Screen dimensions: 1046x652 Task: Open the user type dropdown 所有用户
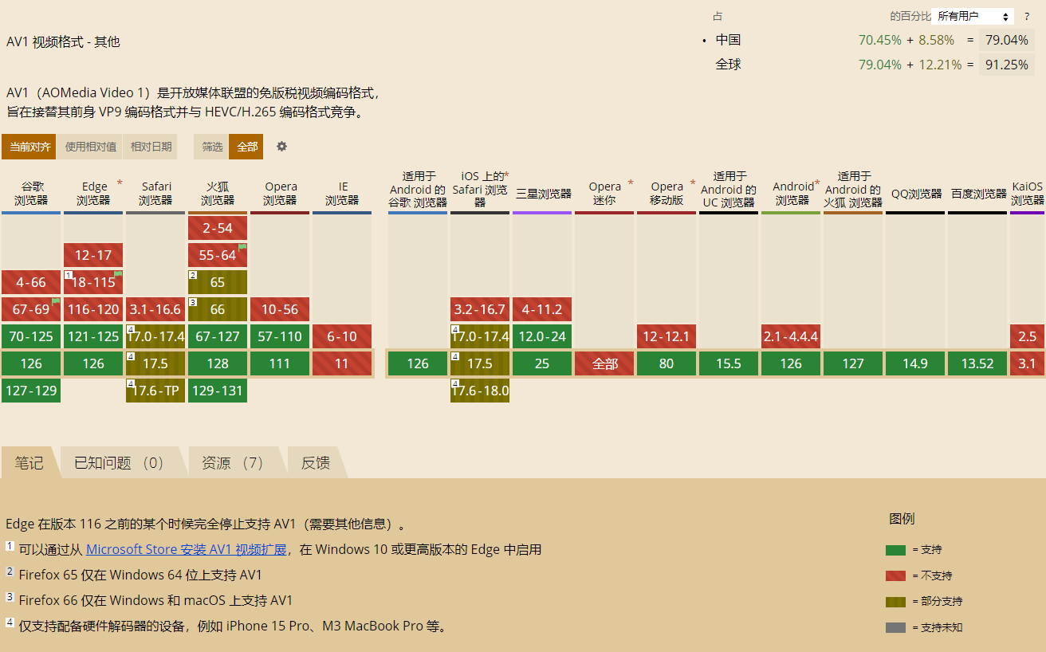coord(973,16)
